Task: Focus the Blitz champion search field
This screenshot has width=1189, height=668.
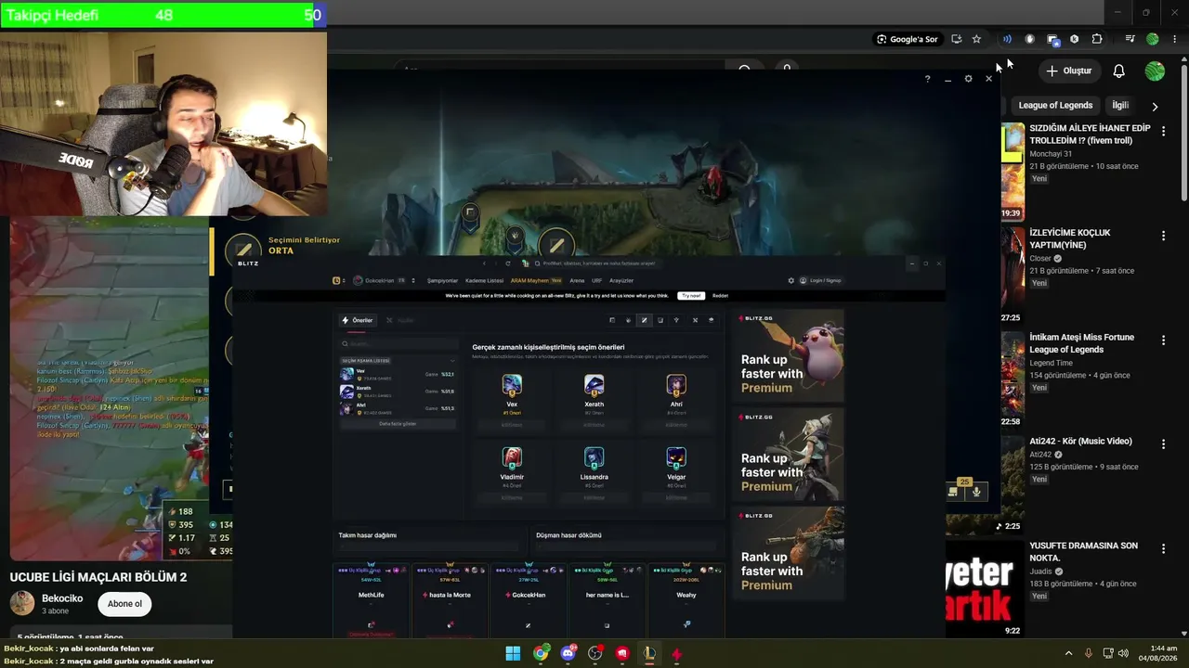Action: (x=399, y=344)
